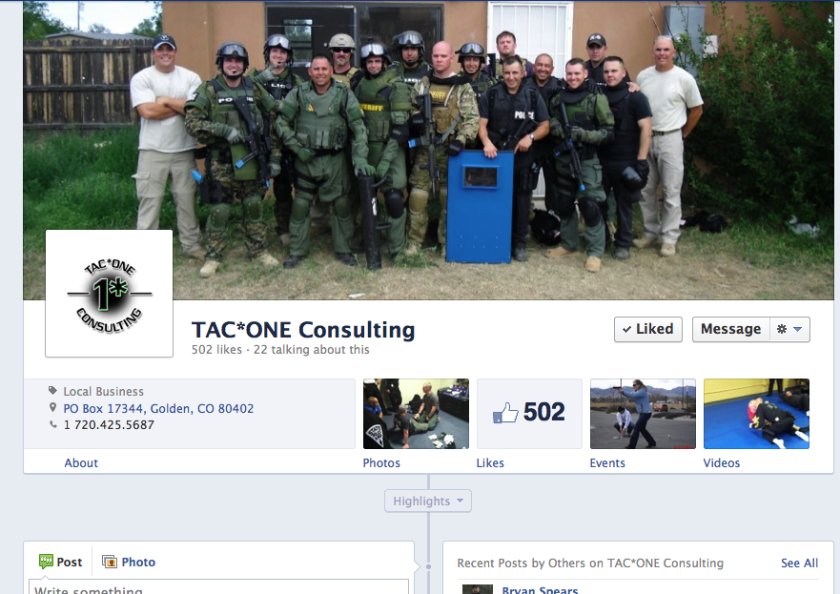Click See All recent posts link

(799, 563)
